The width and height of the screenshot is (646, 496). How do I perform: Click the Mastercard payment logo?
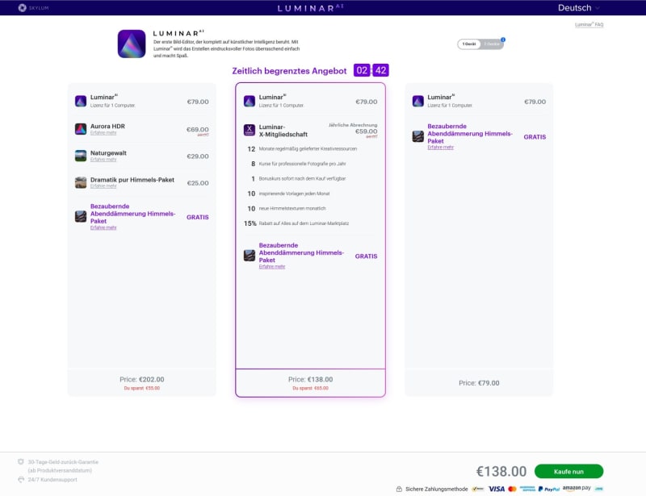coord(512,489)
